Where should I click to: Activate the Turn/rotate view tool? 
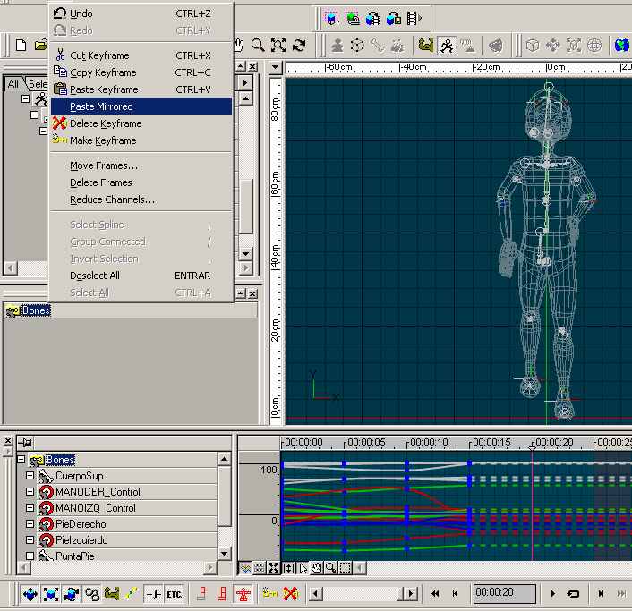pos(298,45)
